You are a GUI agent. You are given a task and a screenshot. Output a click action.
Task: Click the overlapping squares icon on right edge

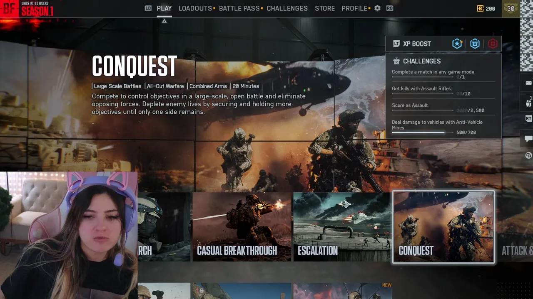[x=528, y=155]
